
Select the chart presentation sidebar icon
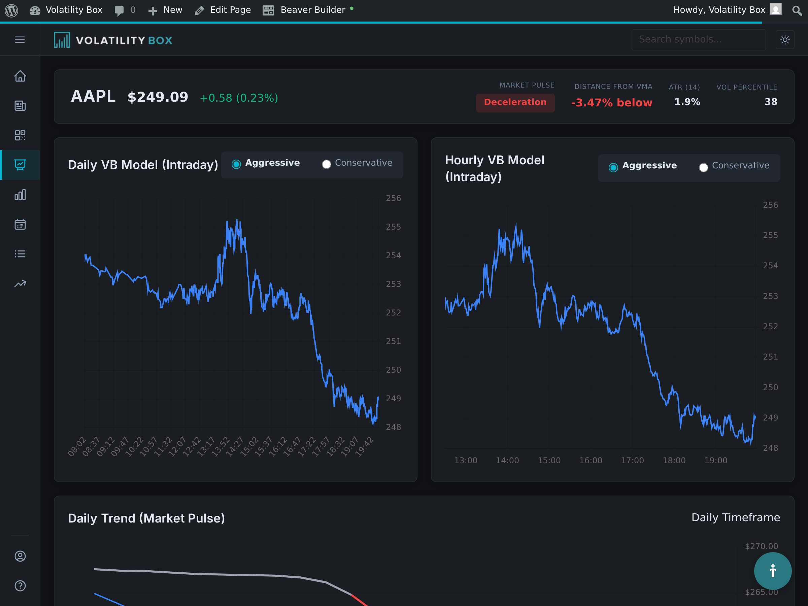20,165
